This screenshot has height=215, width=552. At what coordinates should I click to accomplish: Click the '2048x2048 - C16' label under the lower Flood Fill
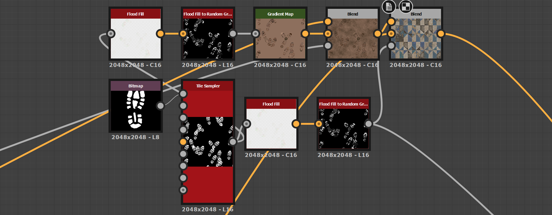(271, 155)
